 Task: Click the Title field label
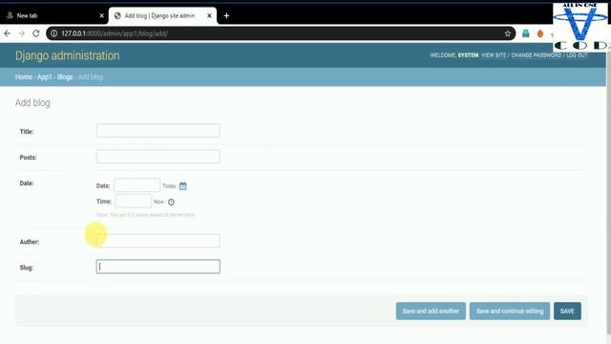click(27, 132)
